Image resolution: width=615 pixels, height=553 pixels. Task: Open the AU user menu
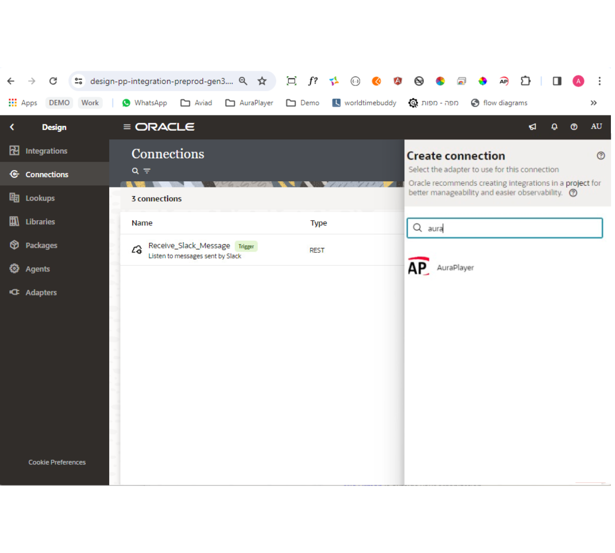click(597, 126)
